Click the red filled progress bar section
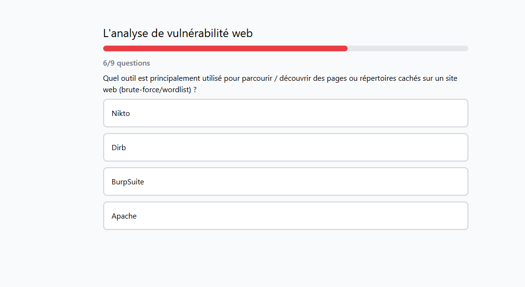 225,48
